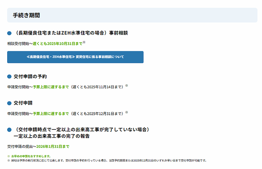Click the (遅くとも2025年12月31日まで) deadline text
This screenshot has width=262, height=169.
pos(97,113)
